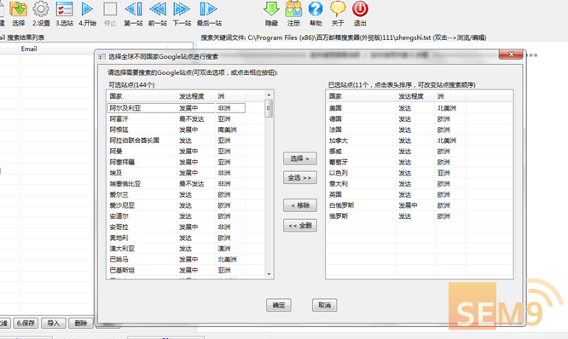
Task: Jump to 最后一站 last site icon
Action: pyautogui.click(x=209, y=9)
